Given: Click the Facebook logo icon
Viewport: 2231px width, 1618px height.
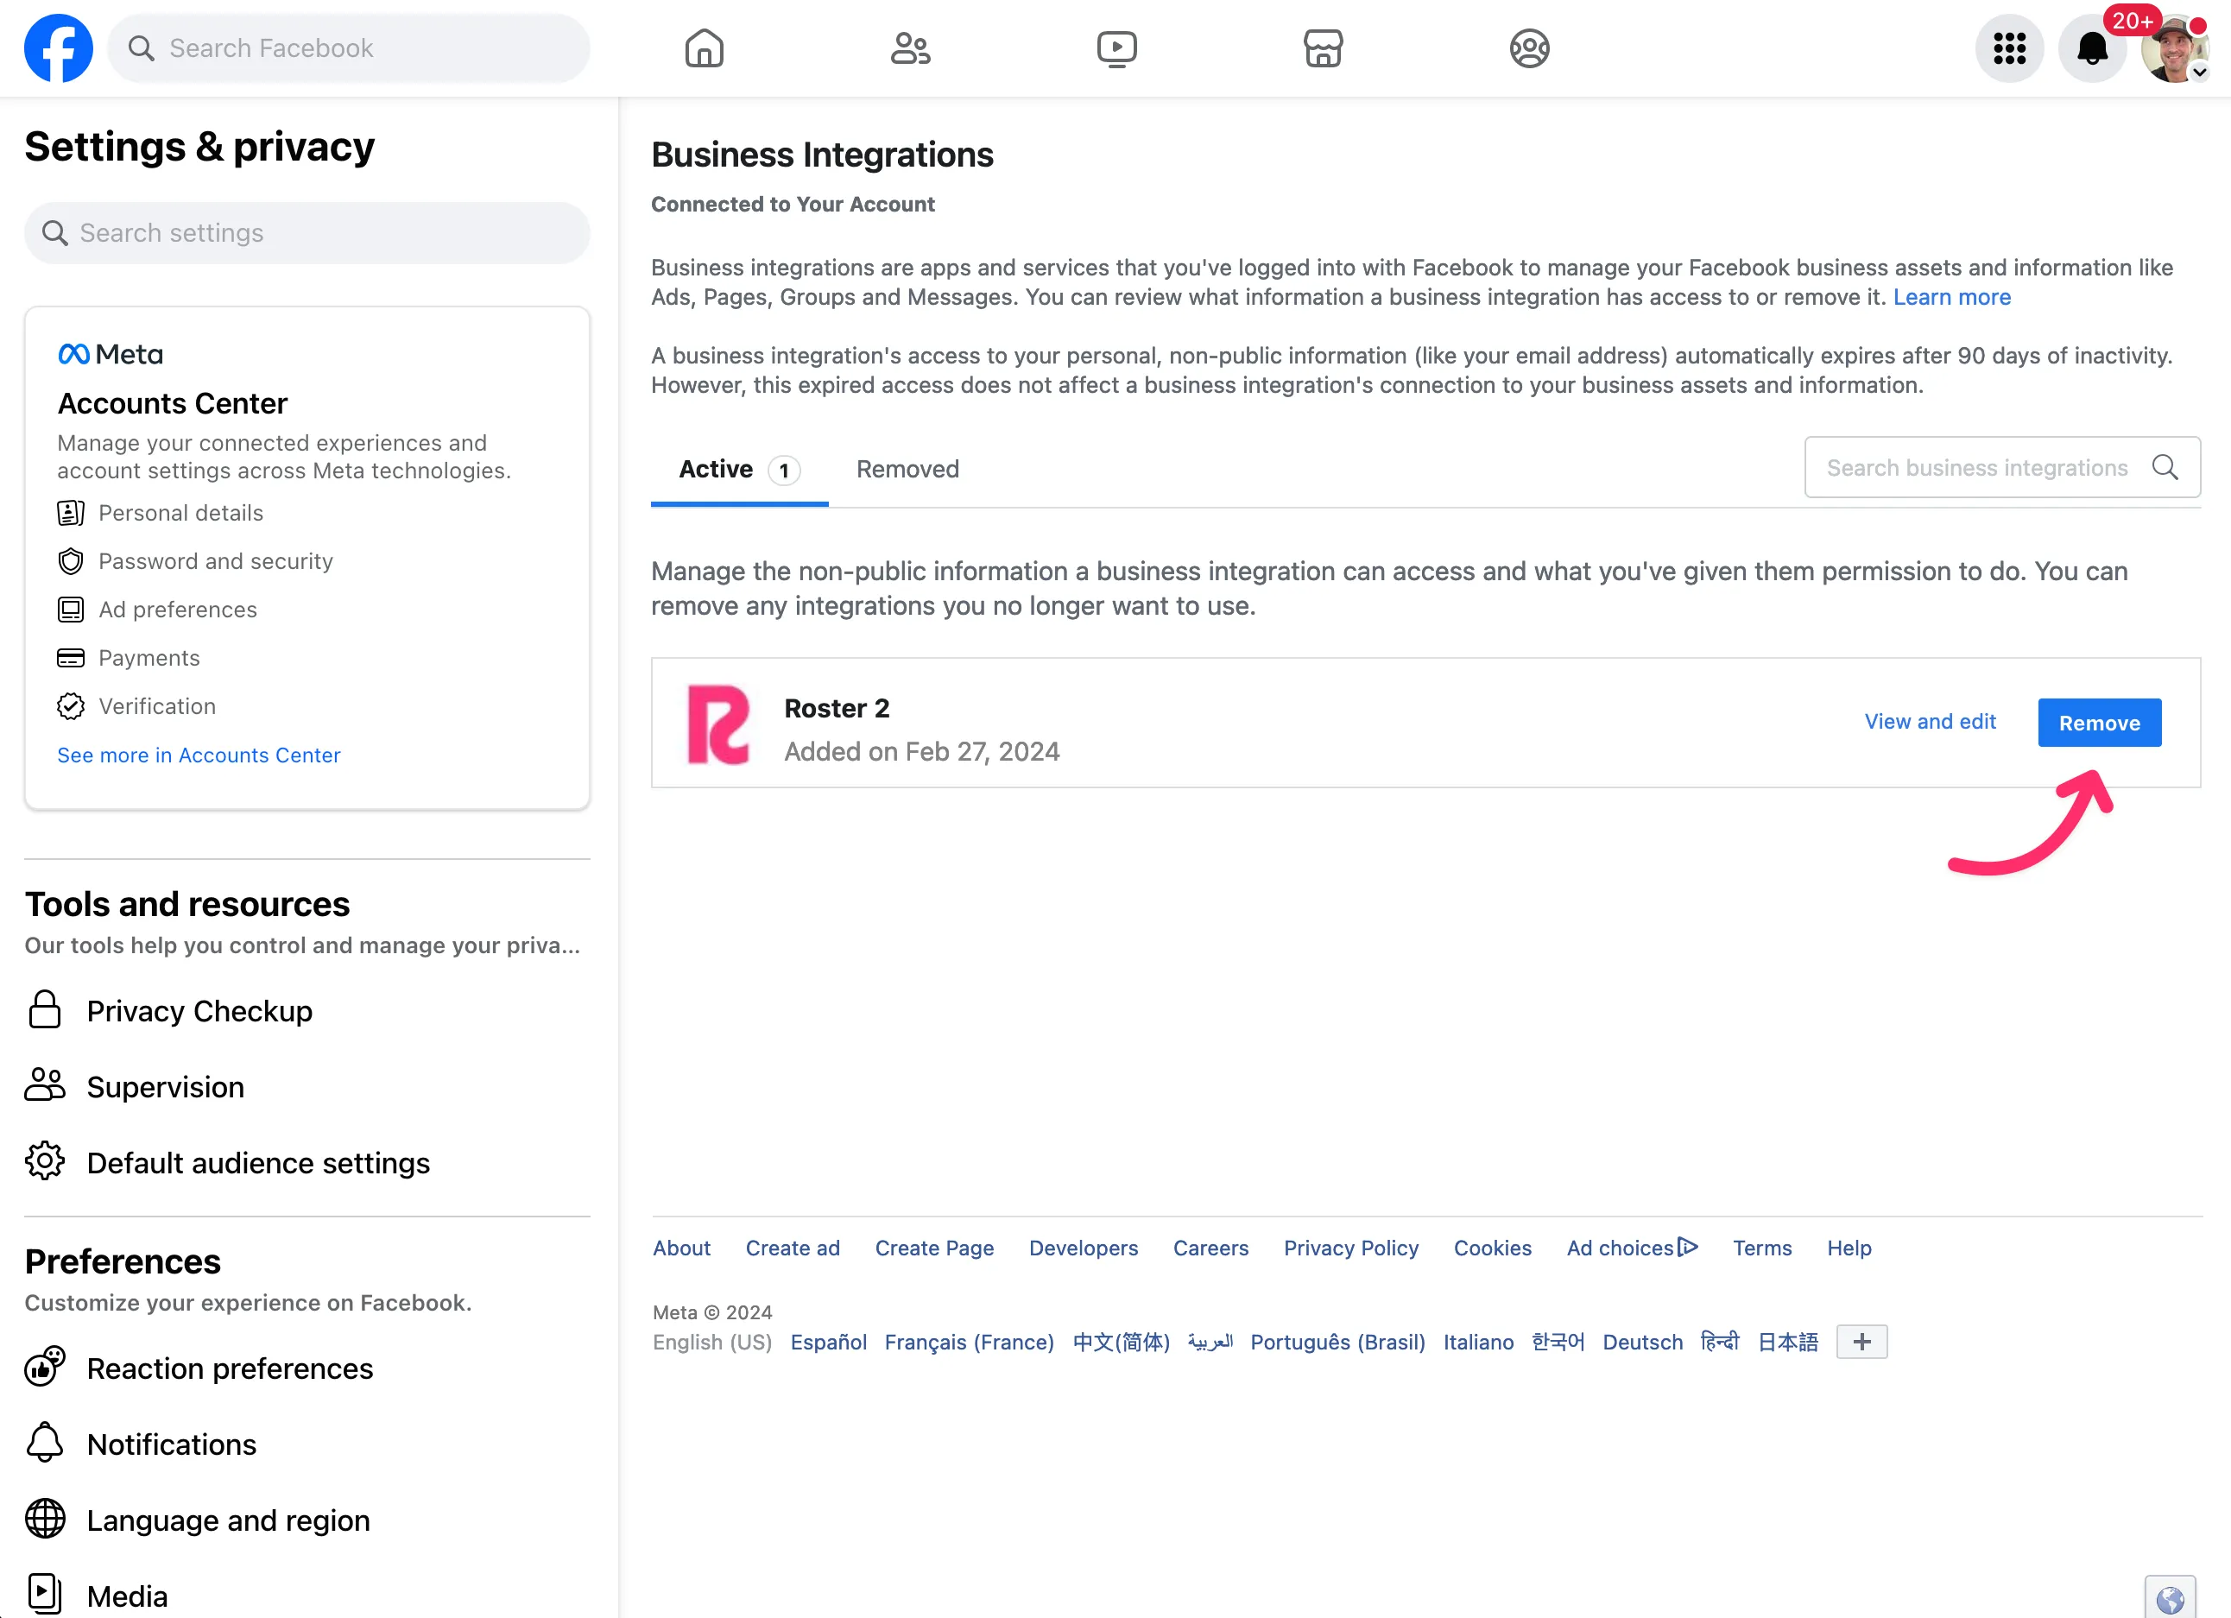Looking at the screenshot, I should [58, 48].
